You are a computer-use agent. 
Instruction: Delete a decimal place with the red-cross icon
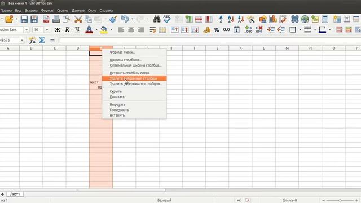tap(259, 30)
